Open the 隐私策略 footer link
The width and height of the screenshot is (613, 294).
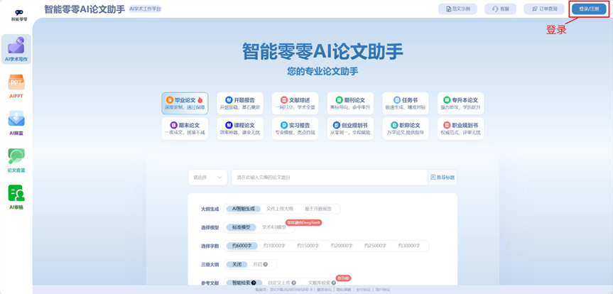[343, 290]
